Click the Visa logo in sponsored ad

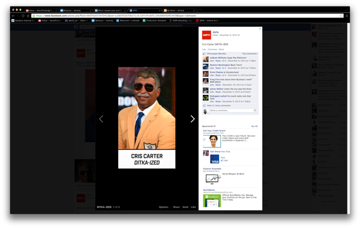point(215,159)
